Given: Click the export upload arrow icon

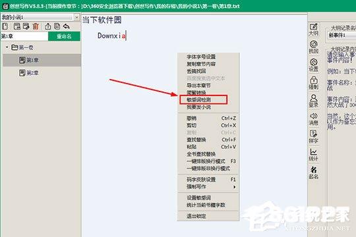Looking at the screenshot, I should pos(47,26).
